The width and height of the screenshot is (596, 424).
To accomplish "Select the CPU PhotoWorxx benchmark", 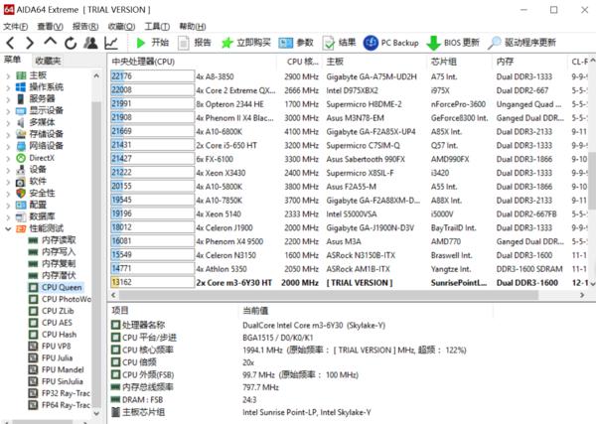I will pyautogui.click(x=60, y=299).
